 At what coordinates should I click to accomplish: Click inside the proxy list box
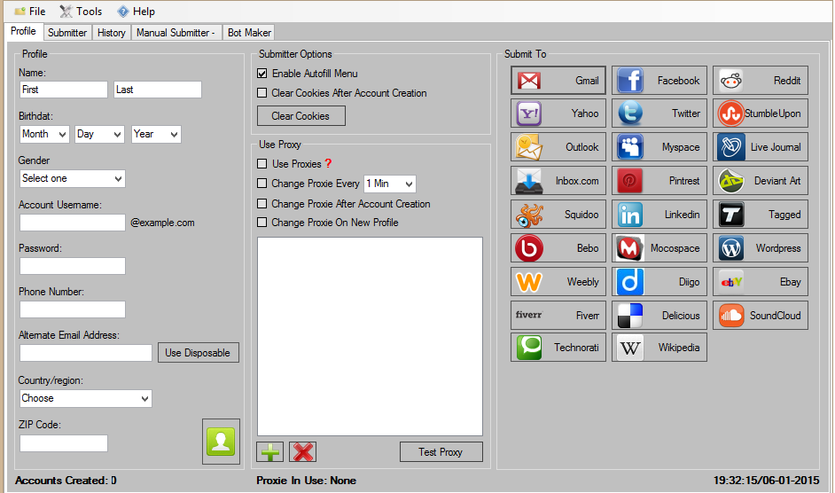coord(371,336)
